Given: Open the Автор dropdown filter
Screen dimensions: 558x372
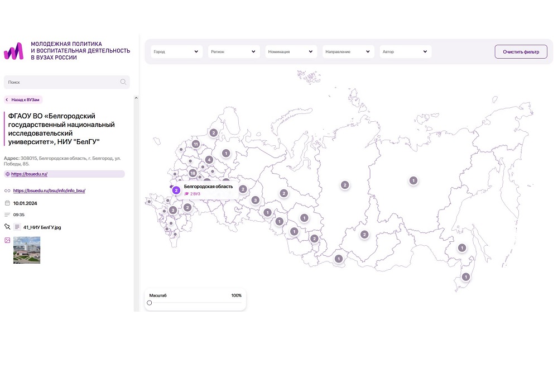Looking at the screenshot, I should (405, 52).
